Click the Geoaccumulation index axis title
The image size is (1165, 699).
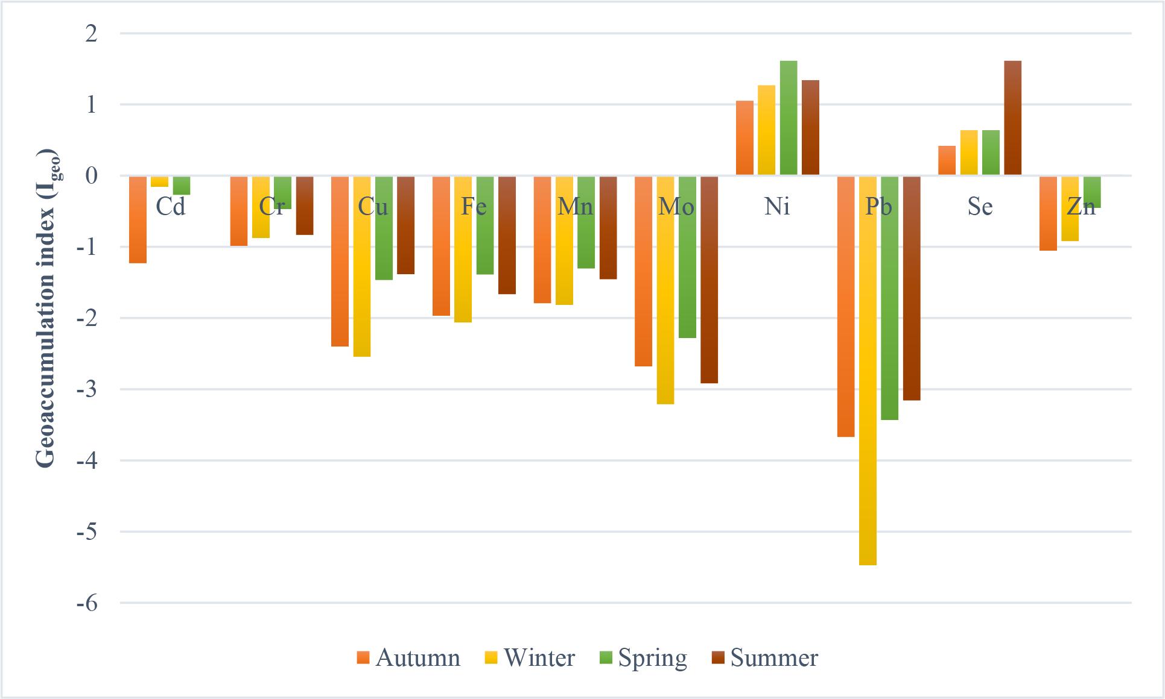click(x=46, y=307)
